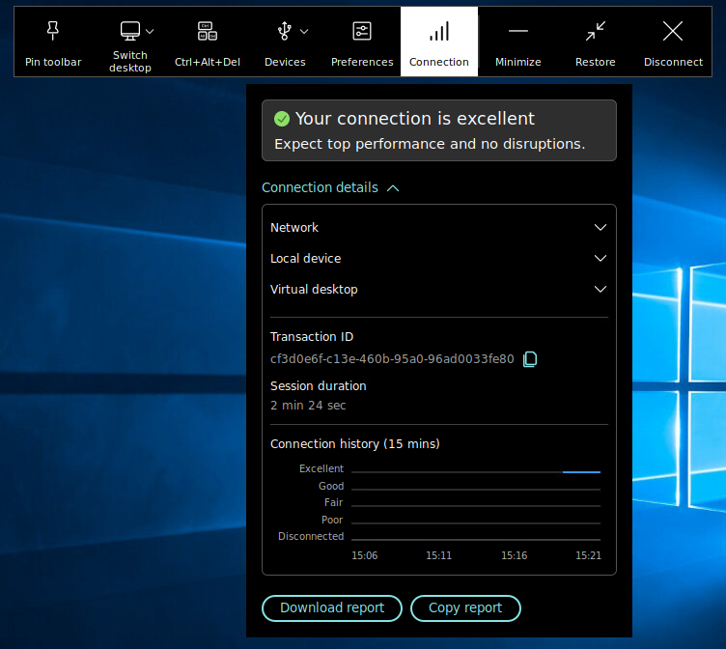Toggle the Connection signal bars panel

pos(439,32)
